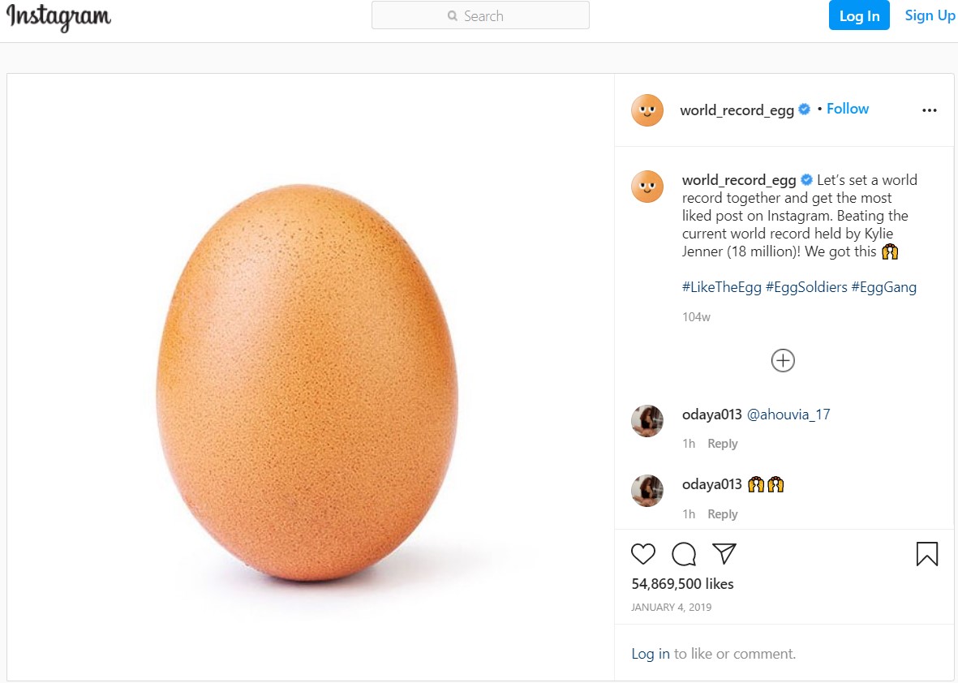Like the post with the heart icon
Viewport: 958px width, 683px height.
tap(642, 554)
